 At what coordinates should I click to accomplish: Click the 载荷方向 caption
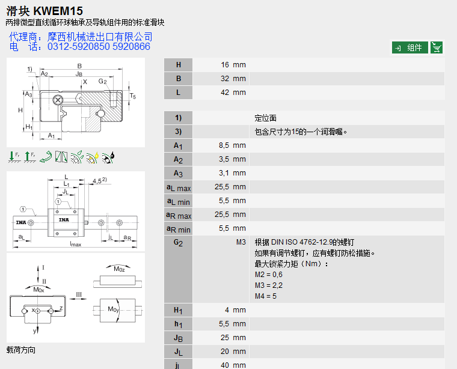point(21,350)
